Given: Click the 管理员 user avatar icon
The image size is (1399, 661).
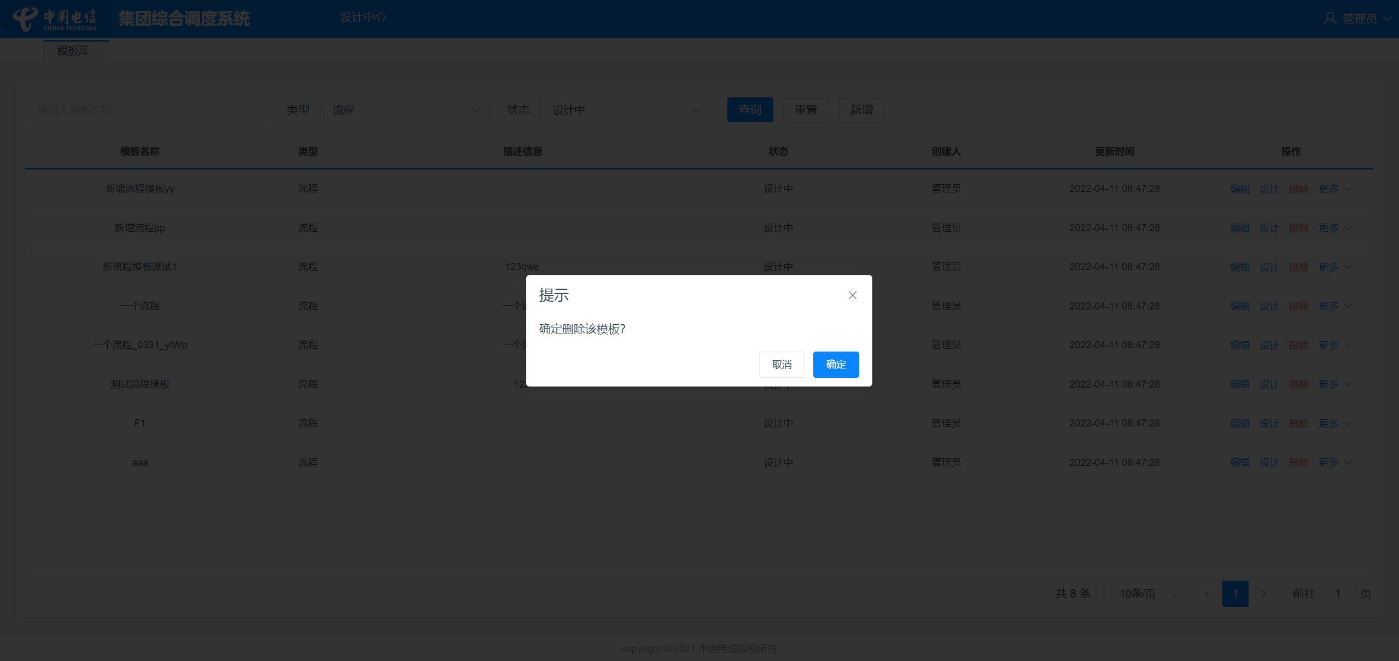Looking at the screenshot, I should 1329,19.
